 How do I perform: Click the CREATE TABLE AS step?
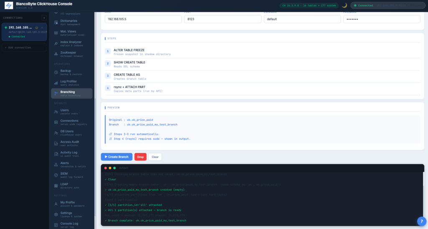click(262, 76)
